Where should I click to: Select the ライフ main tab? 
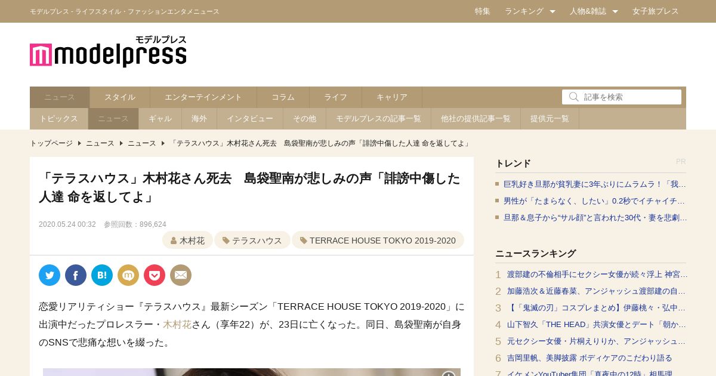pyautogui.click(x=336, y=97)
